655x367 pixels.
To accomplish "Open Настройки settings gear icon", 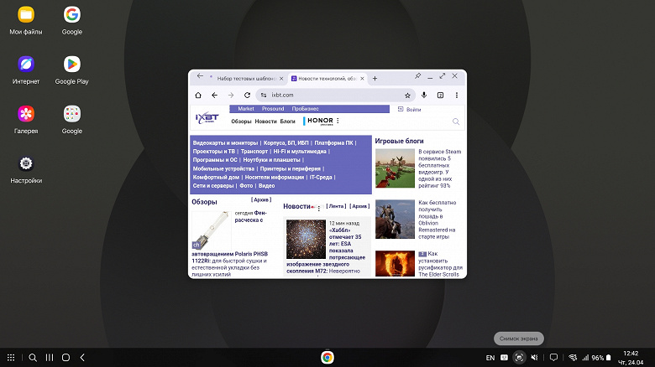I will point(26,163).
